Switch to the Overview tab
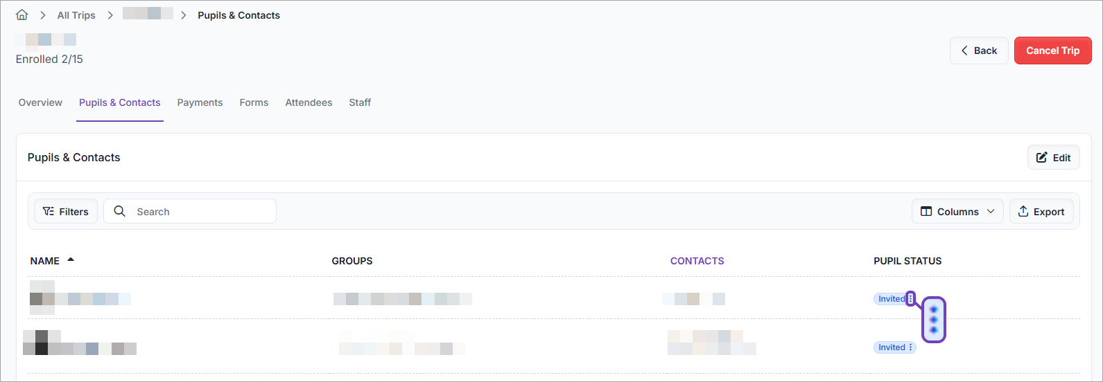 tap(40, 102)
